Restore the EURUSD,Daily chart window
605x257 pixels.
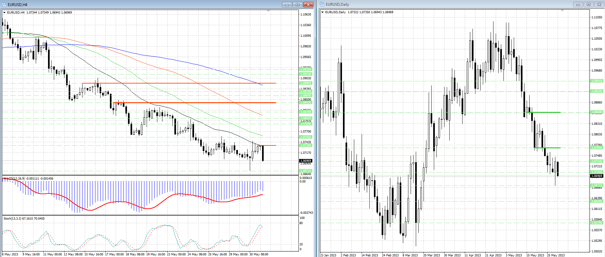589,5
